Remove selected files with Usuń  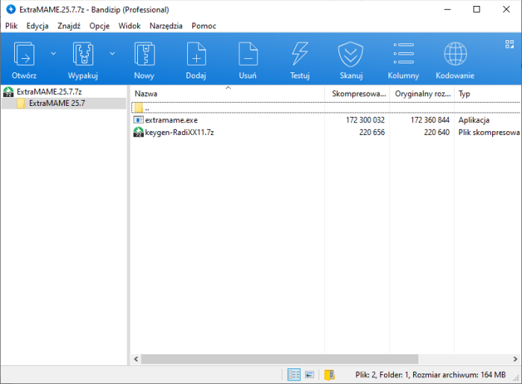coord(248,54)
